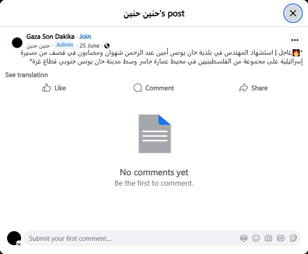This screenshot has height=254, width=308.
Task: Attach a photo using the camera icon
Action: 268,238
